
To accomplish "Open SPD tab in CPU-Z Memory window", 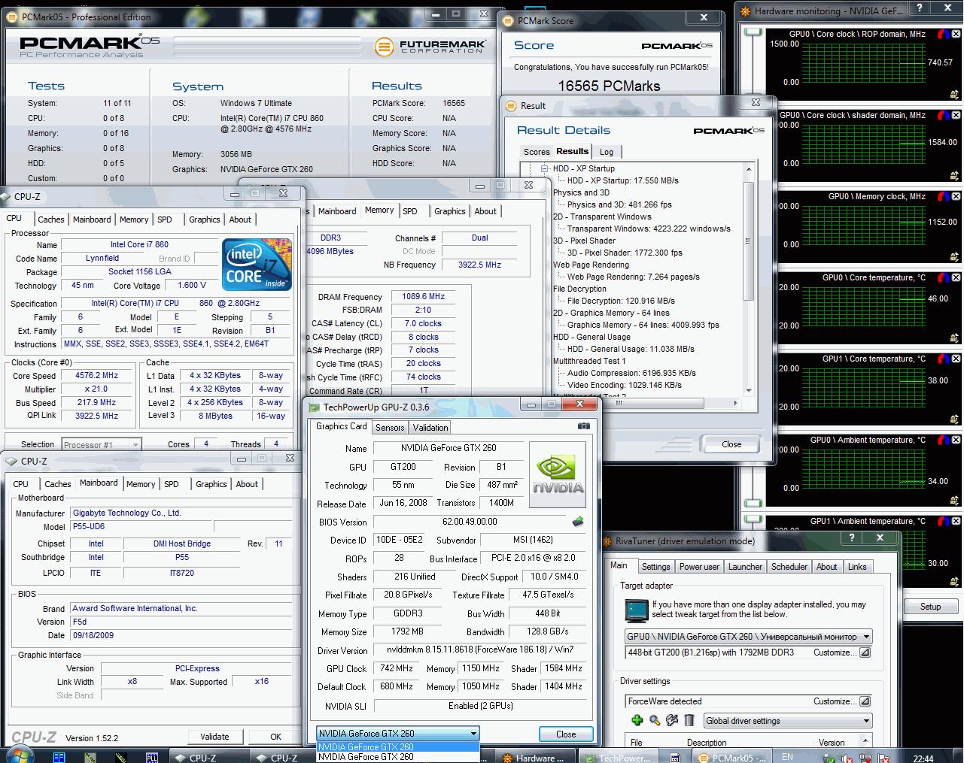I will [410, 211].
